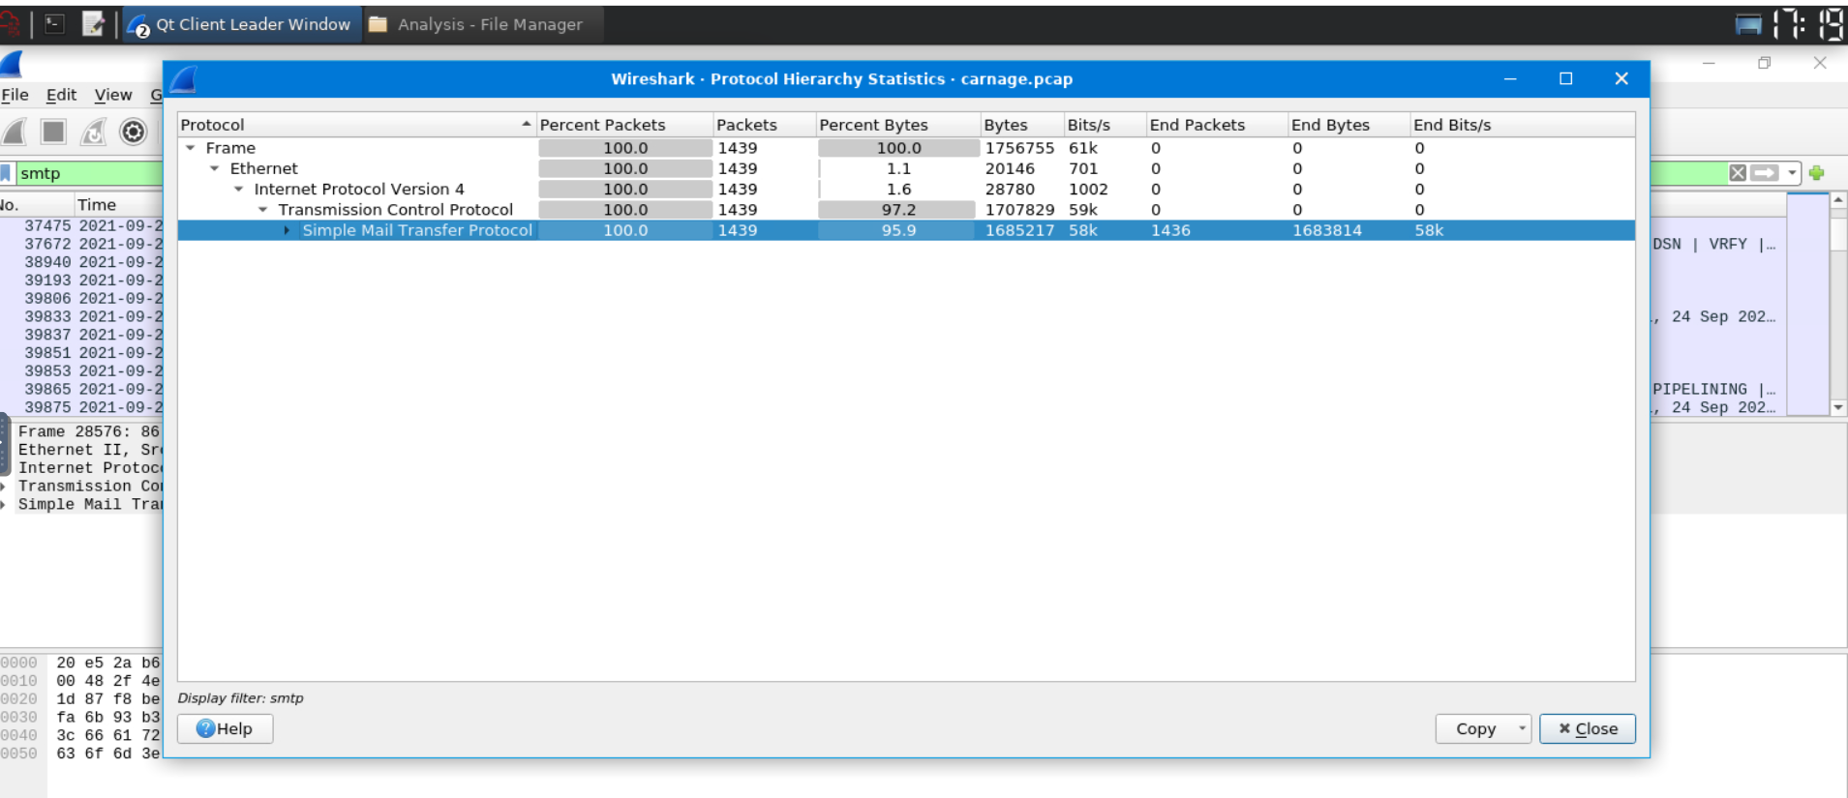The width and height of the screenshot is (1848, 798).
Task: Expand Simple Mail Transfer details in packet pane
Action: pos(4,504)
